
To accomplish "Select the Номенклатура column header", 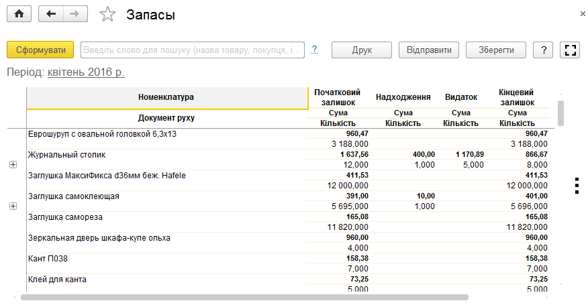I will click(x=167, y=98).
